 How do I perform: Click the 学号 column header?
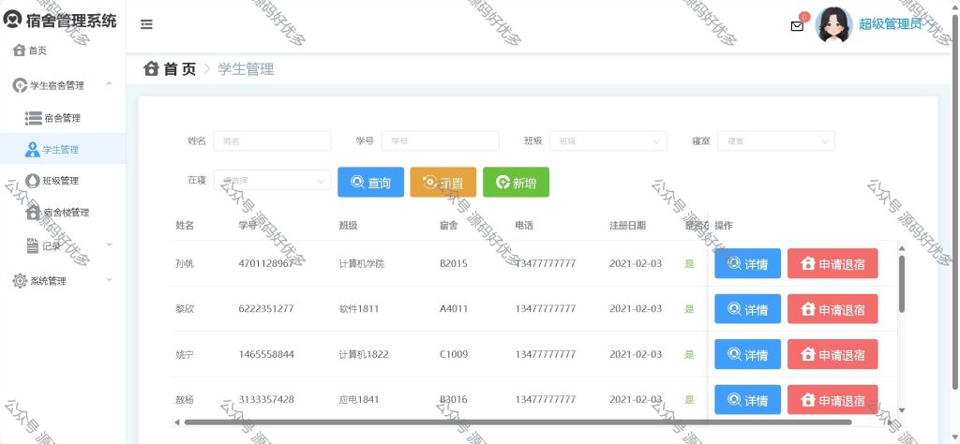[247, 225]
